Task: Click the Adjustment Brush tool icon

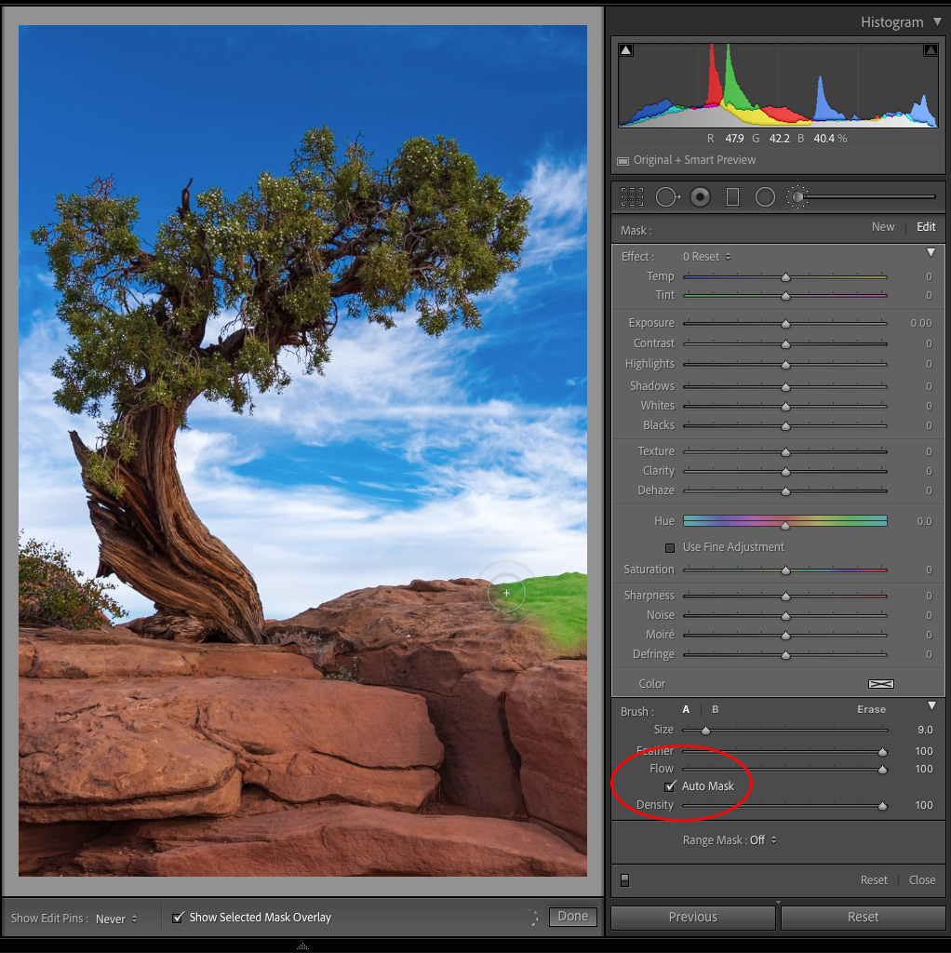Action: pos(797,196)
